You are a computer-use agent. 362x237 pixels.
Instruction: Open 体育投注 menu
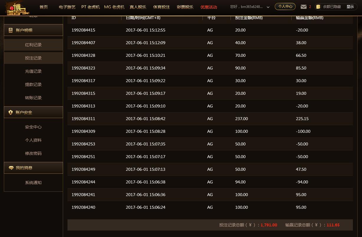[x=162, y=7]
